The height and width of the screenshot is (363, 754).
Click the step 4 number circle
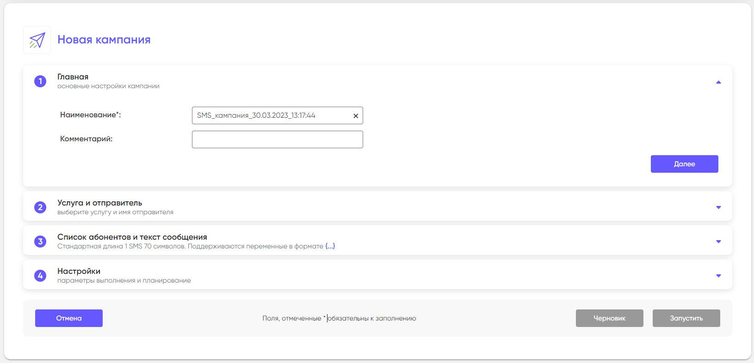click(x=40, y=276)
